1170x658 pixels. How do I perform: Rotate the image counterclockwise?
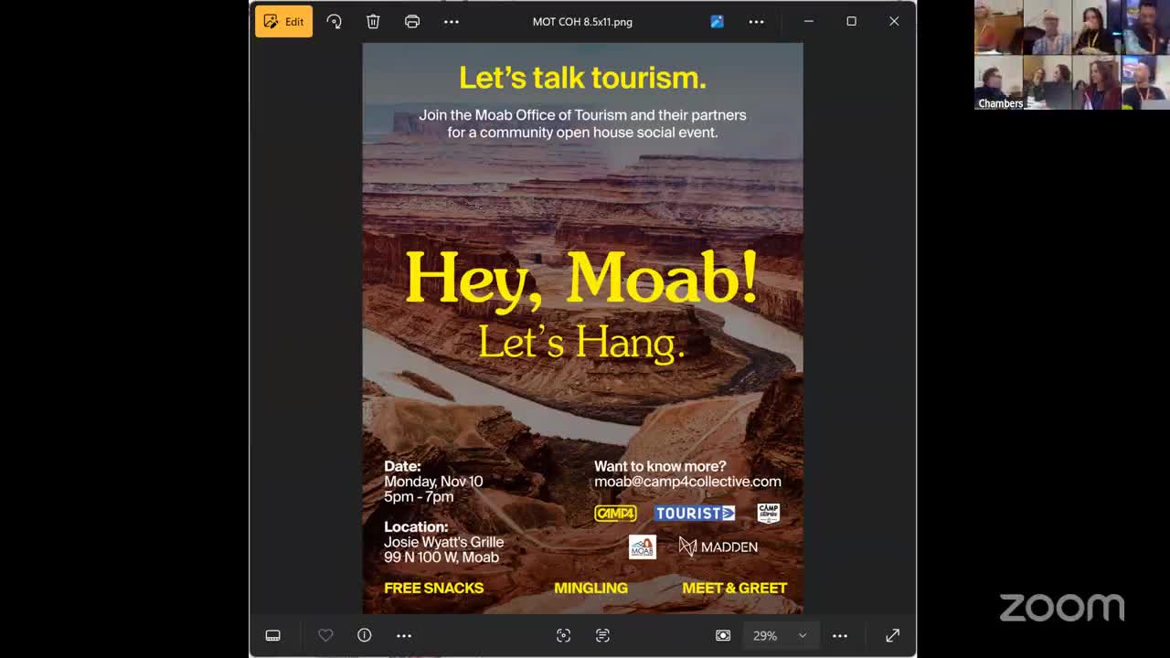point(335,21)
